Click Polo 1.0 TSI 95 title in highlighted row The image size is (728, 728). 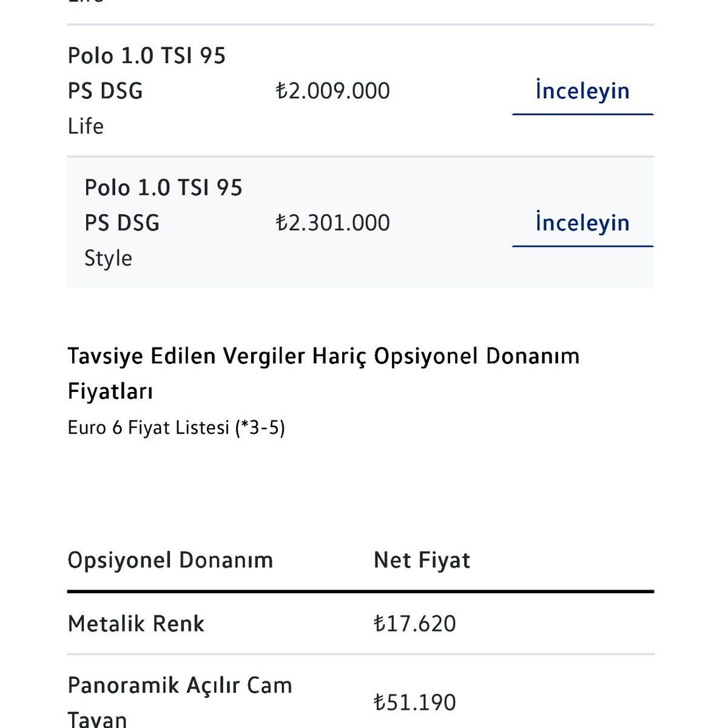tap(163, 188)
